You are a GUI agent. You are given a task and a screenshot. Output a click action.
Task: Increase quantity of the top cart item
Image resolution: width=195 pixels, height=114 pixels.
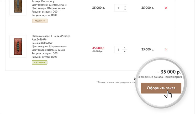(x=125, y=6)
